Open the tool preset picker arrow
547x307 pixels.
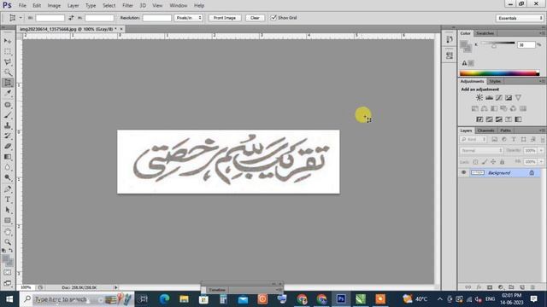point(21,18)
